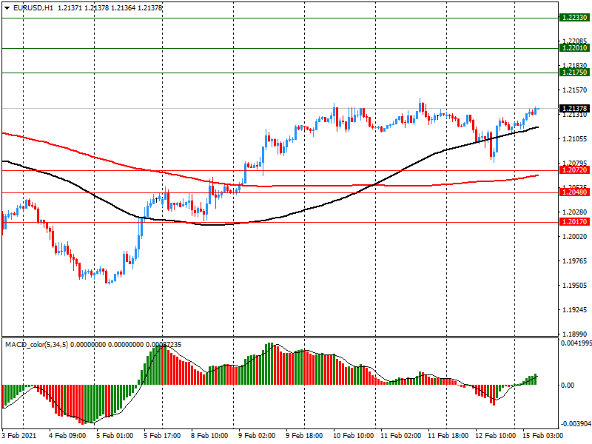
Task: Click the 1.20170 red level price tag
Action: tap(574, 221)
